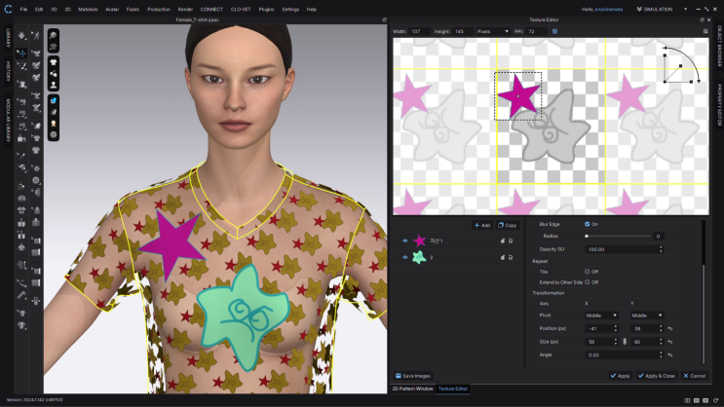Click the Cancel button

694,376
